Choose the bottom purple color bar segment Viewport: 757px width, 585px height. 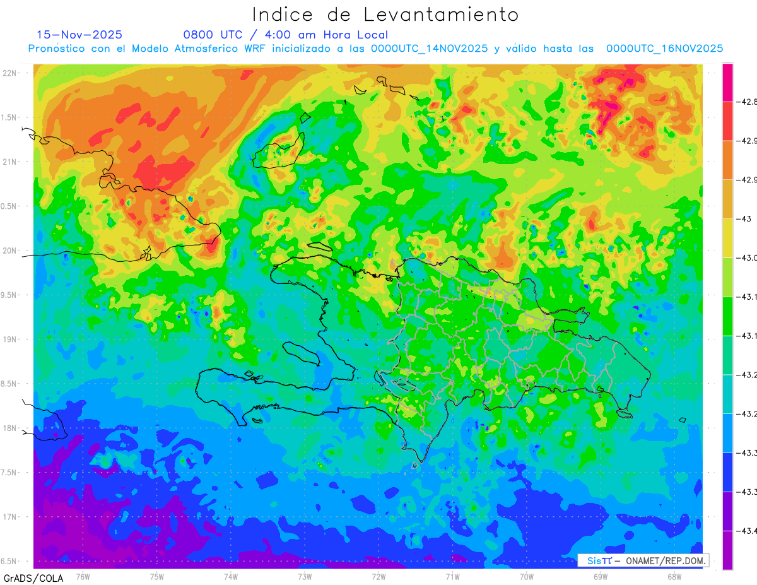[x=727, y=550]
